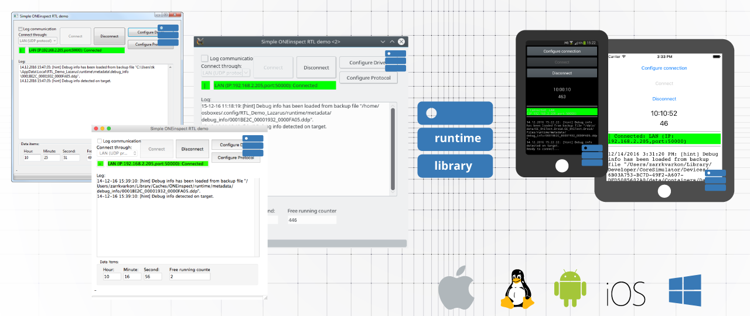This screenshot has height=316, width=750.
Task: Toggle Log communication in Windows window
Action: click(20, 29)
